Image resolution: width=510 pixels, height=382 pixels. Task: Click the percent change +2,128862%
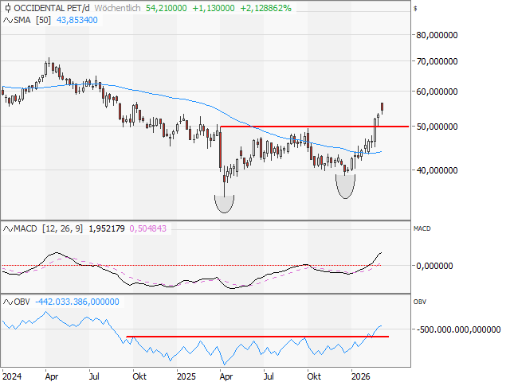[x=265, y=8]
